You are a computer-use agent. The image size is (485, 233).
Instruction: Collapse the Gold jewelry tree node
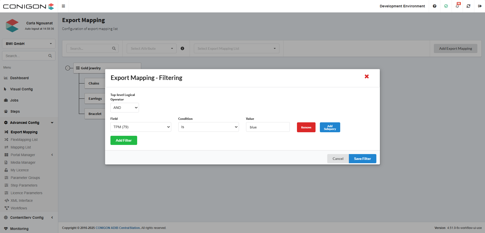[x=68, y=68]
